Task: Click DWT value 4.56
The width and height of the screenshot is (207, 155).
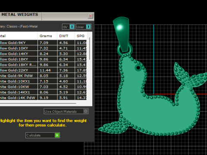Action: [x=63, y=43]
